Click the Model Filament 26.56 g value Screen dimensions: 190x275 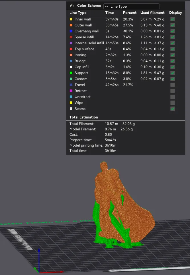coord(126,129)
